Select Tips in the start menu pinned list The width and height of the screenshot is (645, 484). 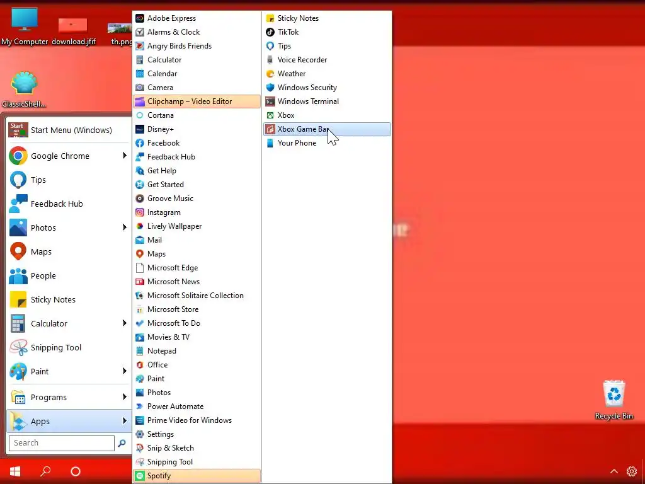click(x=69, y=180)
